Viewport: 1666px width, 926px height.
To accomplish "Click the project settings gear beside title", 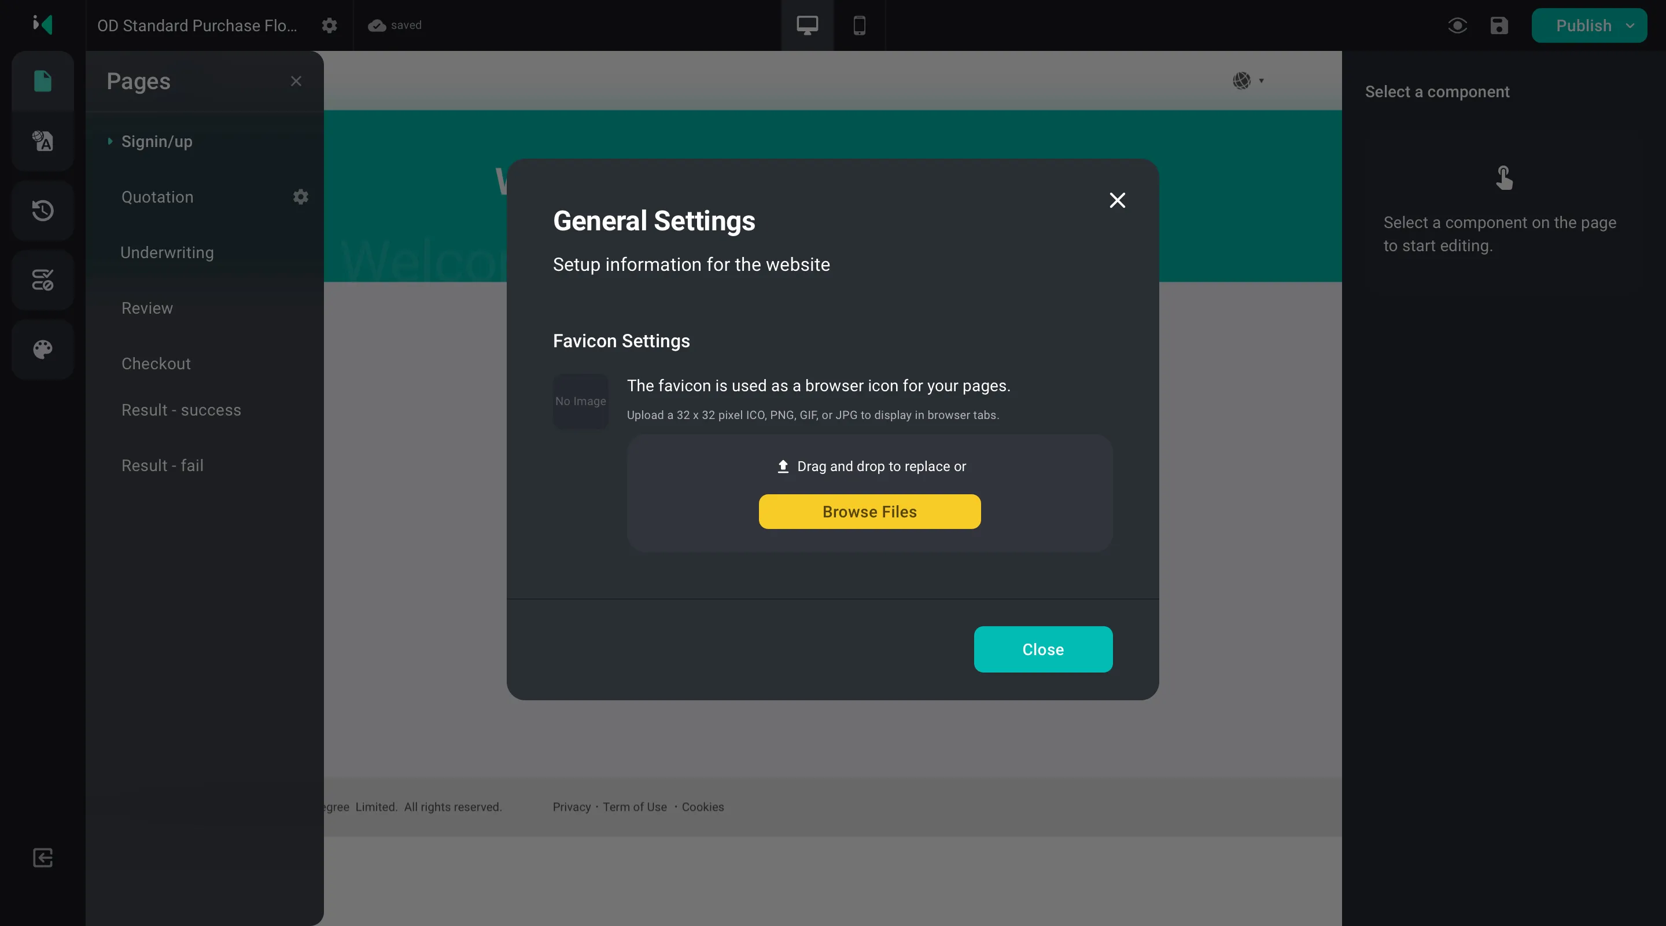I will click(x=330, y=25).
